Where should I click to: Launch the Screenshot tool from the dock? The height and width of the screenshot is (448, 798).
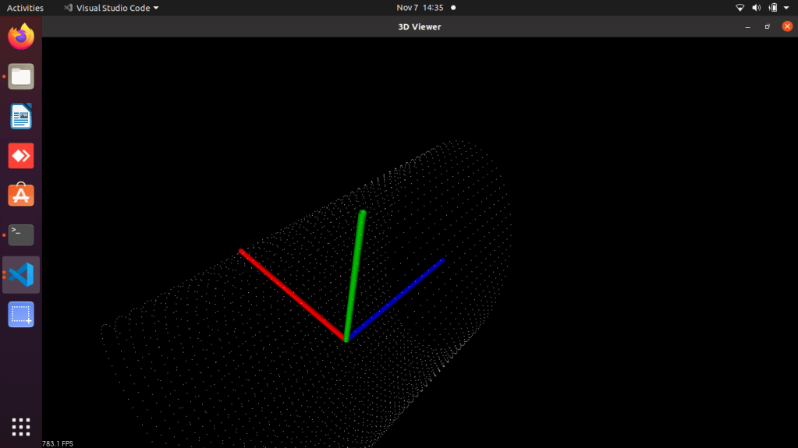21,314
